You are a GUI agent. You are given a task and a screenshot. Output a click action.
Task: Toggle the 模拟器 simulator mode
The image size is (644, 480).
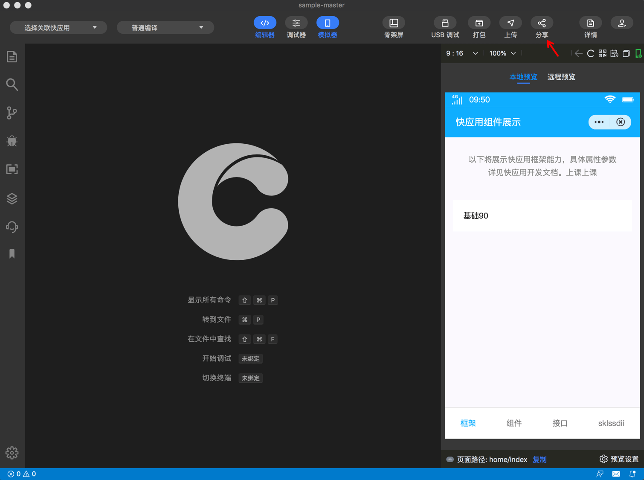(x=327, y=27)
